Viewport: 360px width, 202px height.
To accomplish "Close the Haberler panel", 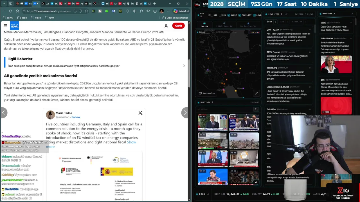I will (x=352, y=13).
